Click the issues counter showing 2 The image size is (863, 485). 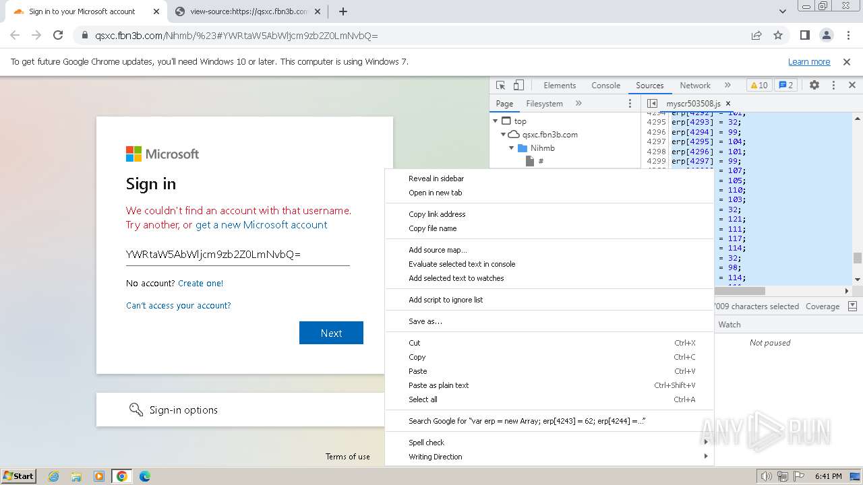(786, 86)
